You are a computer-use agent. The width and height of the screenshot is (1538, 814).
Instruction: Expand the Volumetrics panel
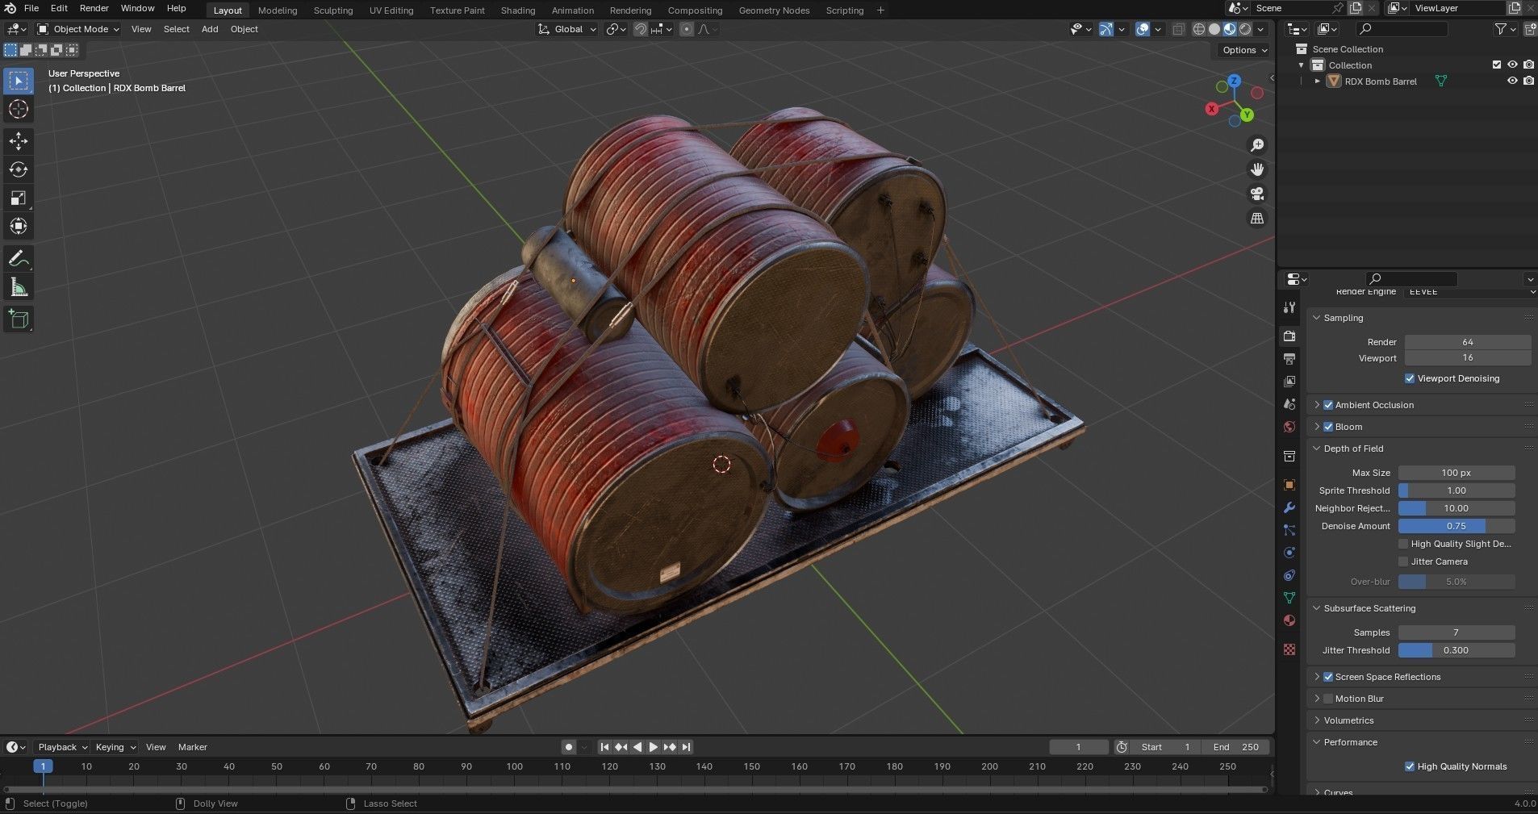pos(1317,720)
